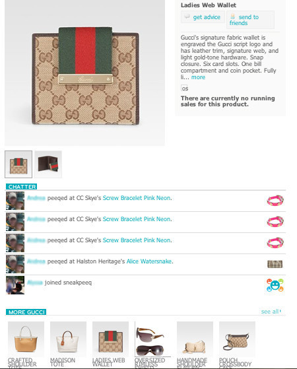Click the 'os' size box
This screenshot has width=297, height=369.
pos(184,88)
